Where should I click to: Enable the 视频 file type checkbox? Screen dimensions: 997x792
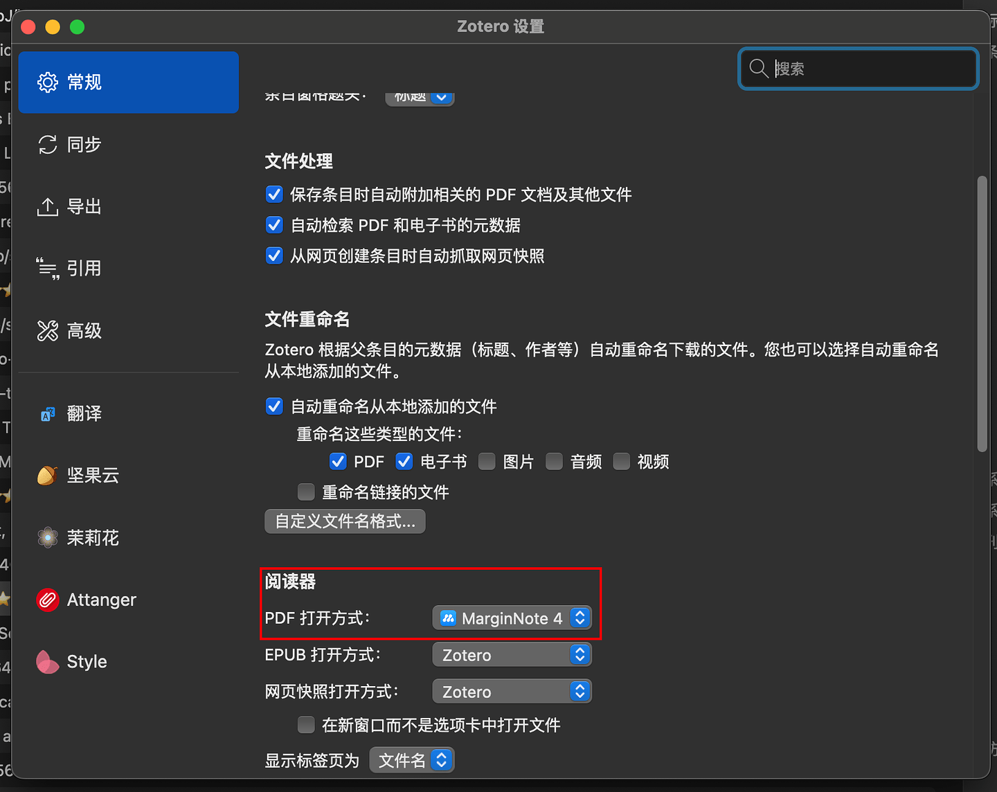pyautogui.click(x=622, y=462)
